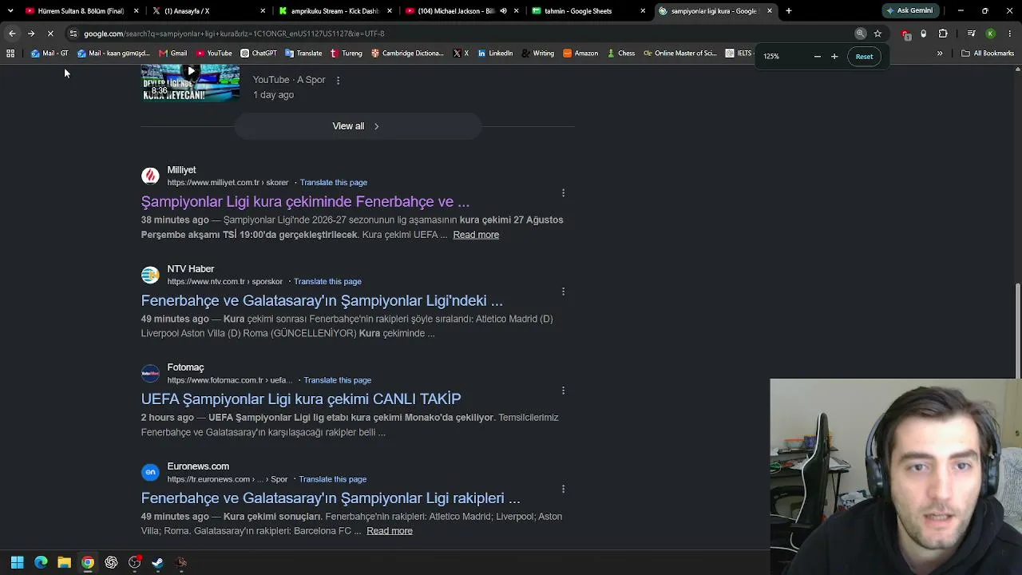Click Read more on the Milliyet snippet
This screenshot has width=1022, height=575.
point(476,235)
